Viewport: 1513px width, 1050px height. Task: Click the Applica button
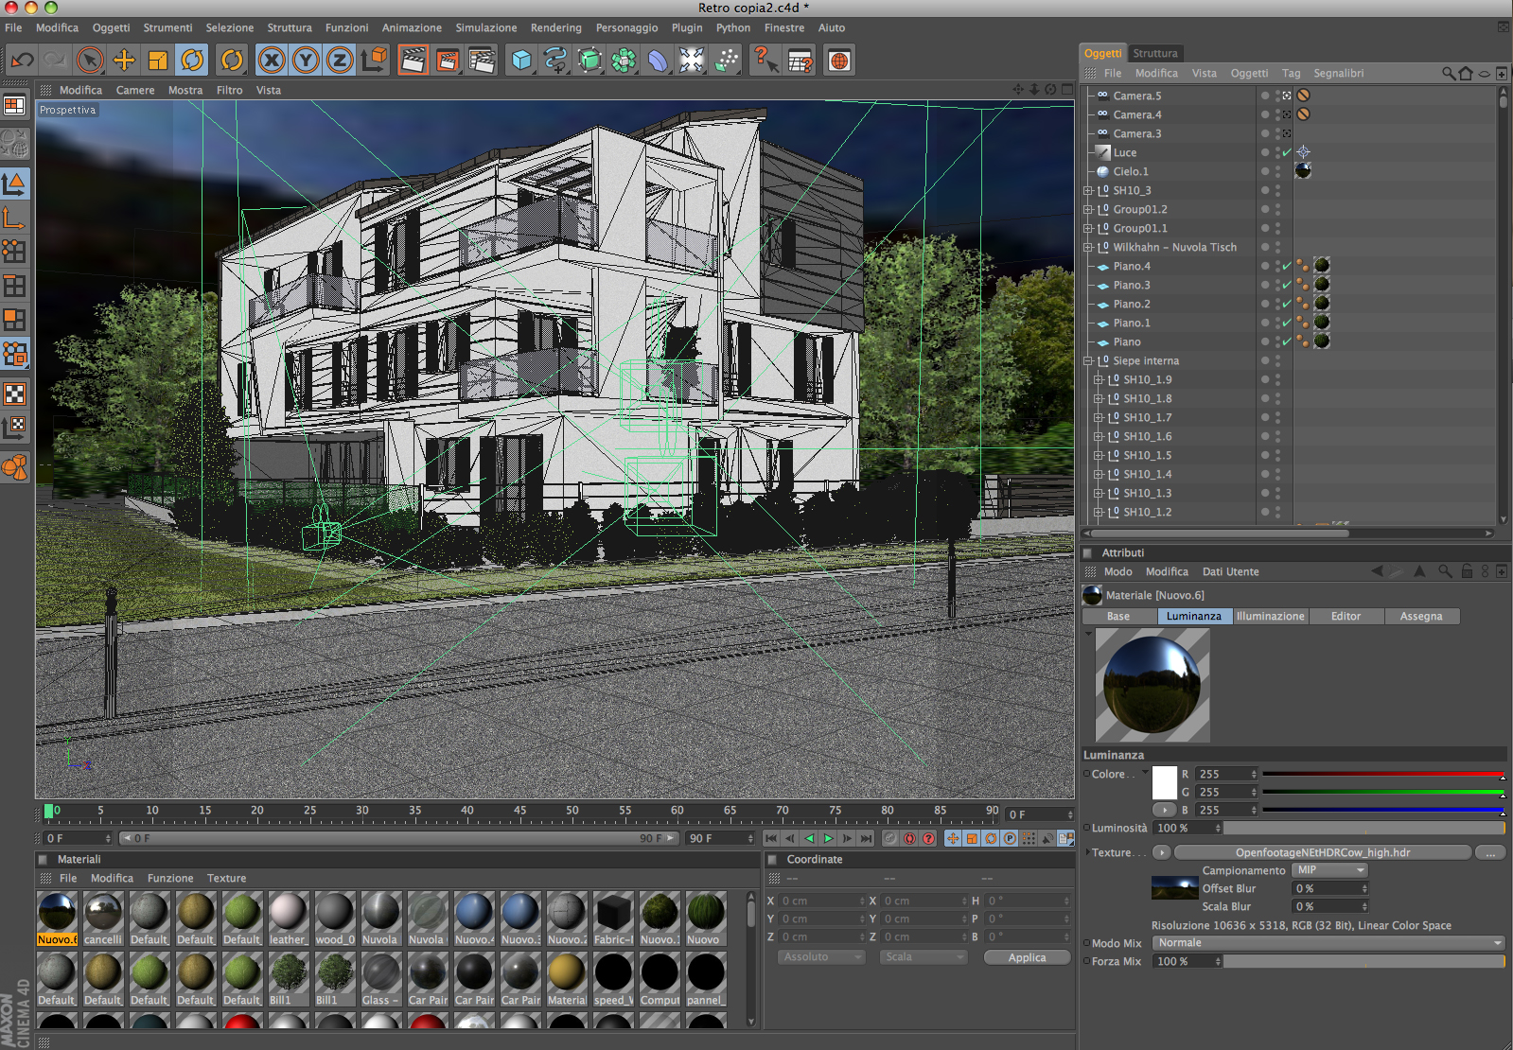(x=1027, y=957)
